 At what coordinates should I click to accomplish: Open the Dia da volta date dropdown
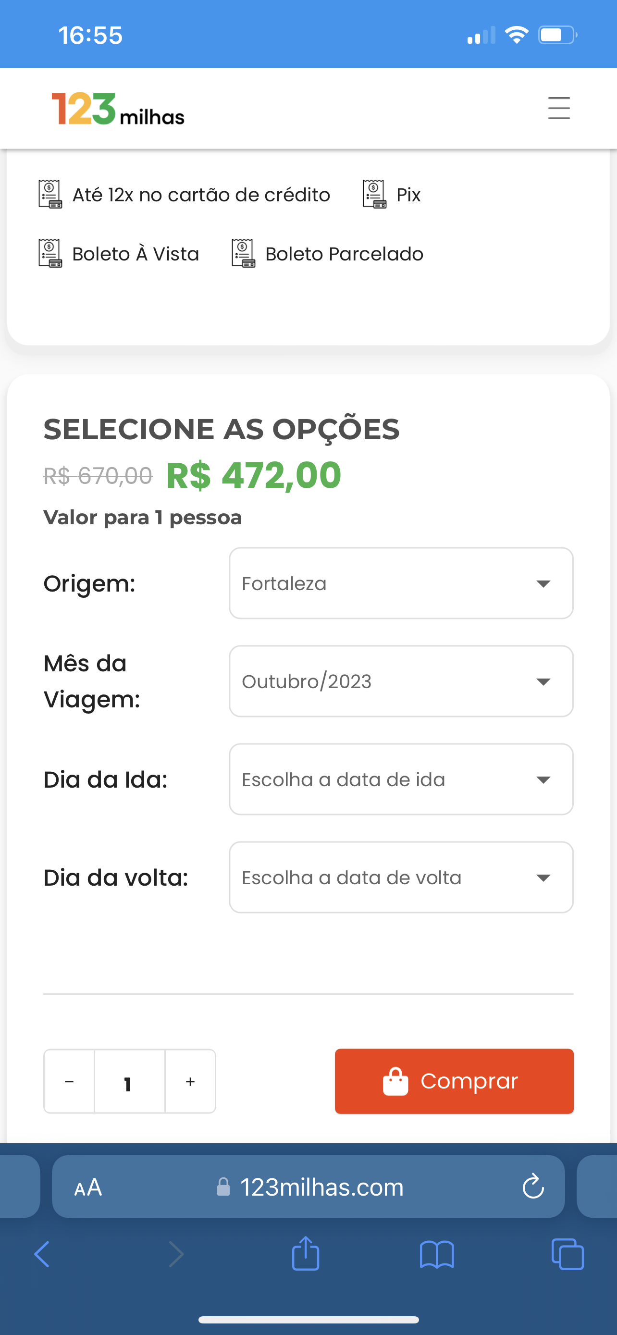point(401,877)
